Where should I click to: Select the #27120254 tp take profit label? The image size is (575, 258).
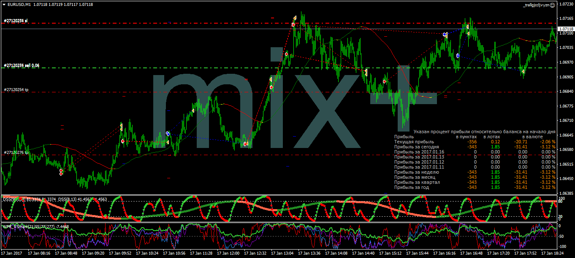(x=16, y=90)
